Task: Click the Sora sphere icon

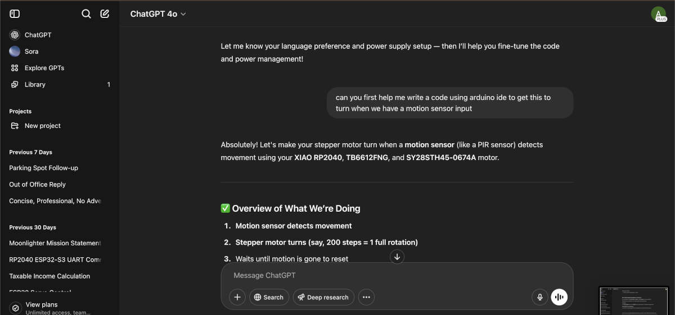Action: (x=15, y=51)
